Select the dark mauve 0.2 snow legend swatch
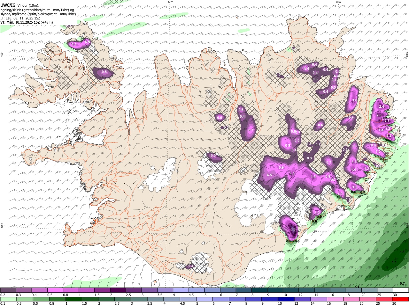409x306 pixels. click(x=8, y=290)
